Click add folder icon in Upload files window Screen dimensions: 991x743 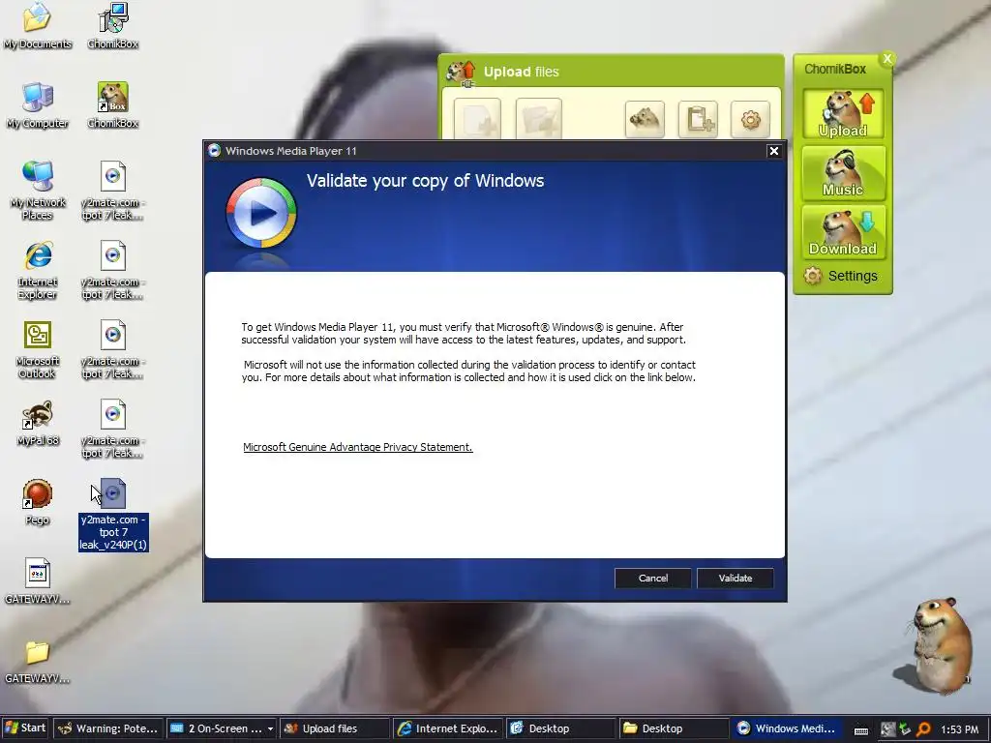pyautogui.click(x=538, y=119)
